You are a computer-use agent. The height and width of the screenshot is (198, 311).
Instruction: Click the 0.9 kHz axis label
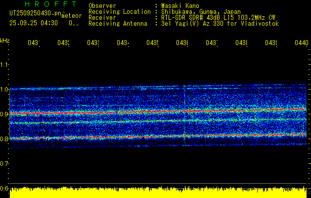pos(3,114)
